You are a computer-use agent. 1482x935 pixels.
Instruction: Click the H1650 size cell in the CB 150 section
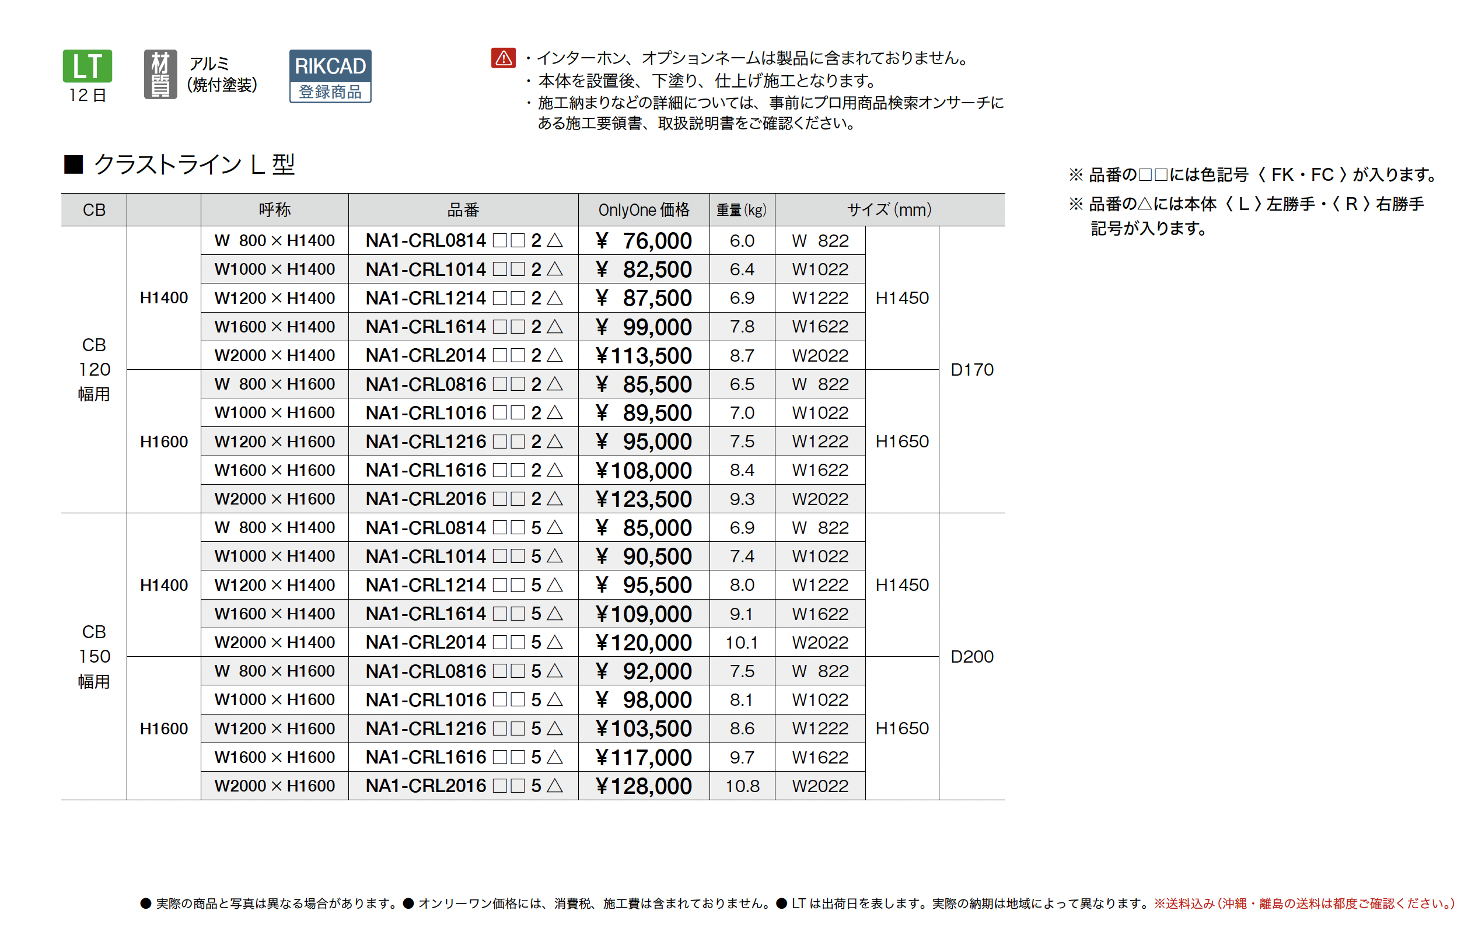901,729
